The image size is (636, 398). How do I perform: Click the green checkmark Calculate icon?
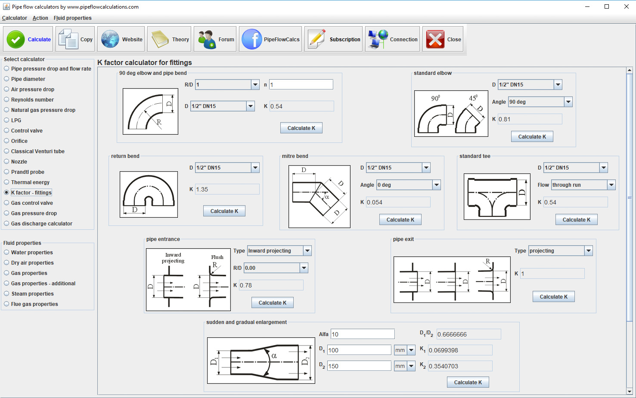pyautogui.click(x=16, y=39)
